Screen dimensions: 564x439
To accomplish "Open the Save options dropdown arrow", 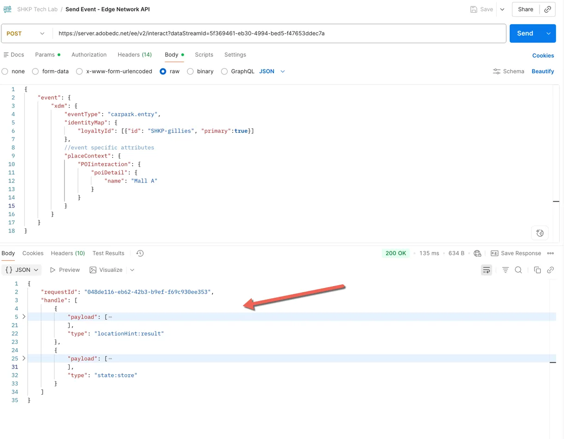I will click(x=502, y=9).
